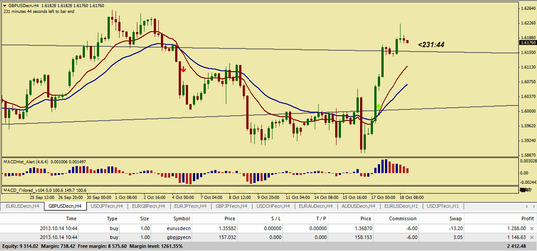This screenshot has width=537, height=251.
Task: Sort trades by the Symbol column header
Action: pos(181,219)
